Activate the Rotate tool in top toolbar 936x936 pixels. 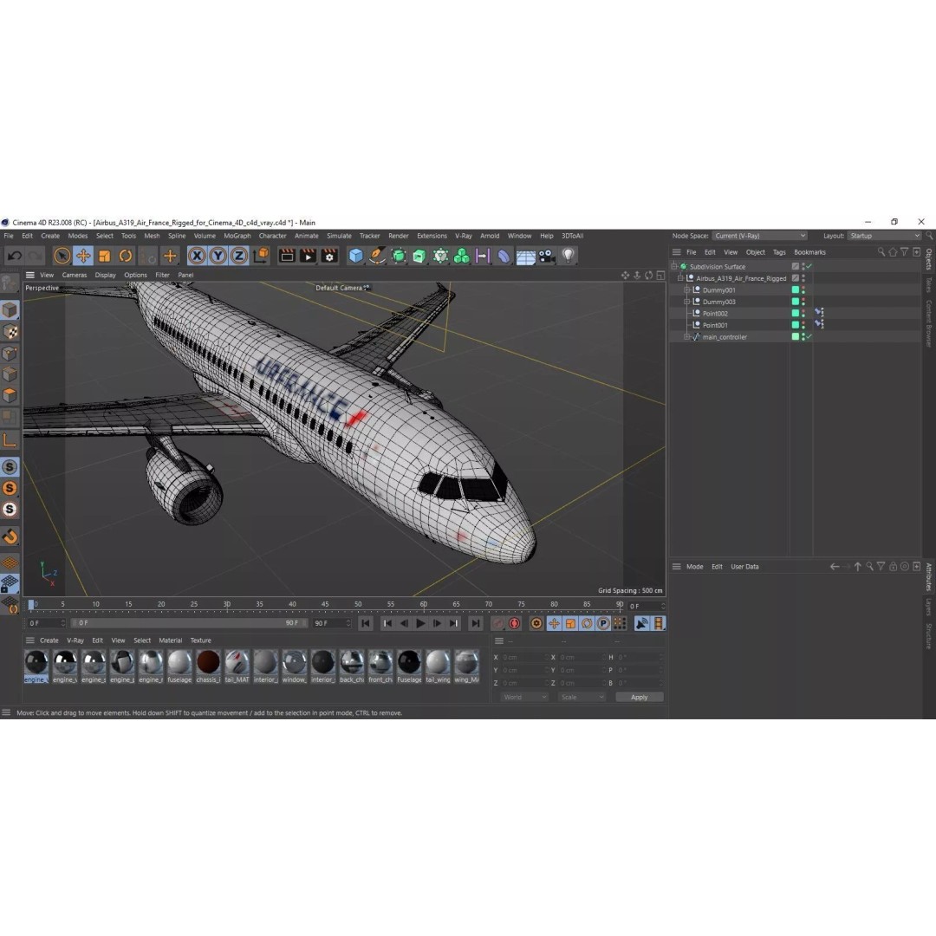point(126,256)
